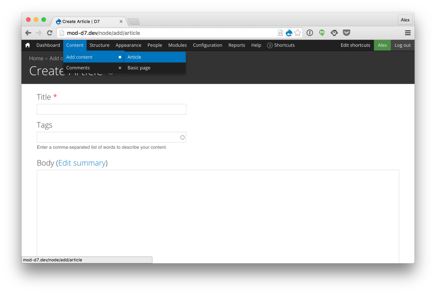The image size is (436, 294).
Task: Click into the Tags autocomplete field
Action: (x=111, y=137)
